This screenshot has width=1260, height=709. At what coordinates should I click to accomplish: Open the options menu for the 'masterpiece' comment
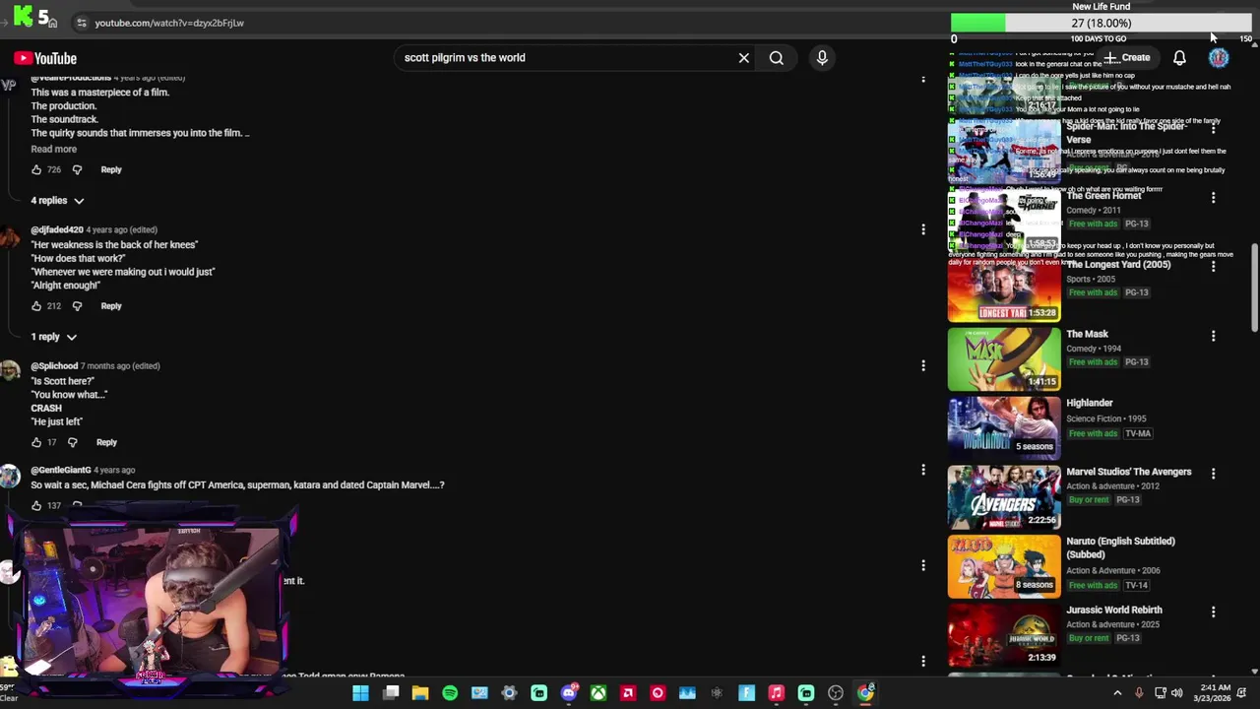[x=922, y=80]
